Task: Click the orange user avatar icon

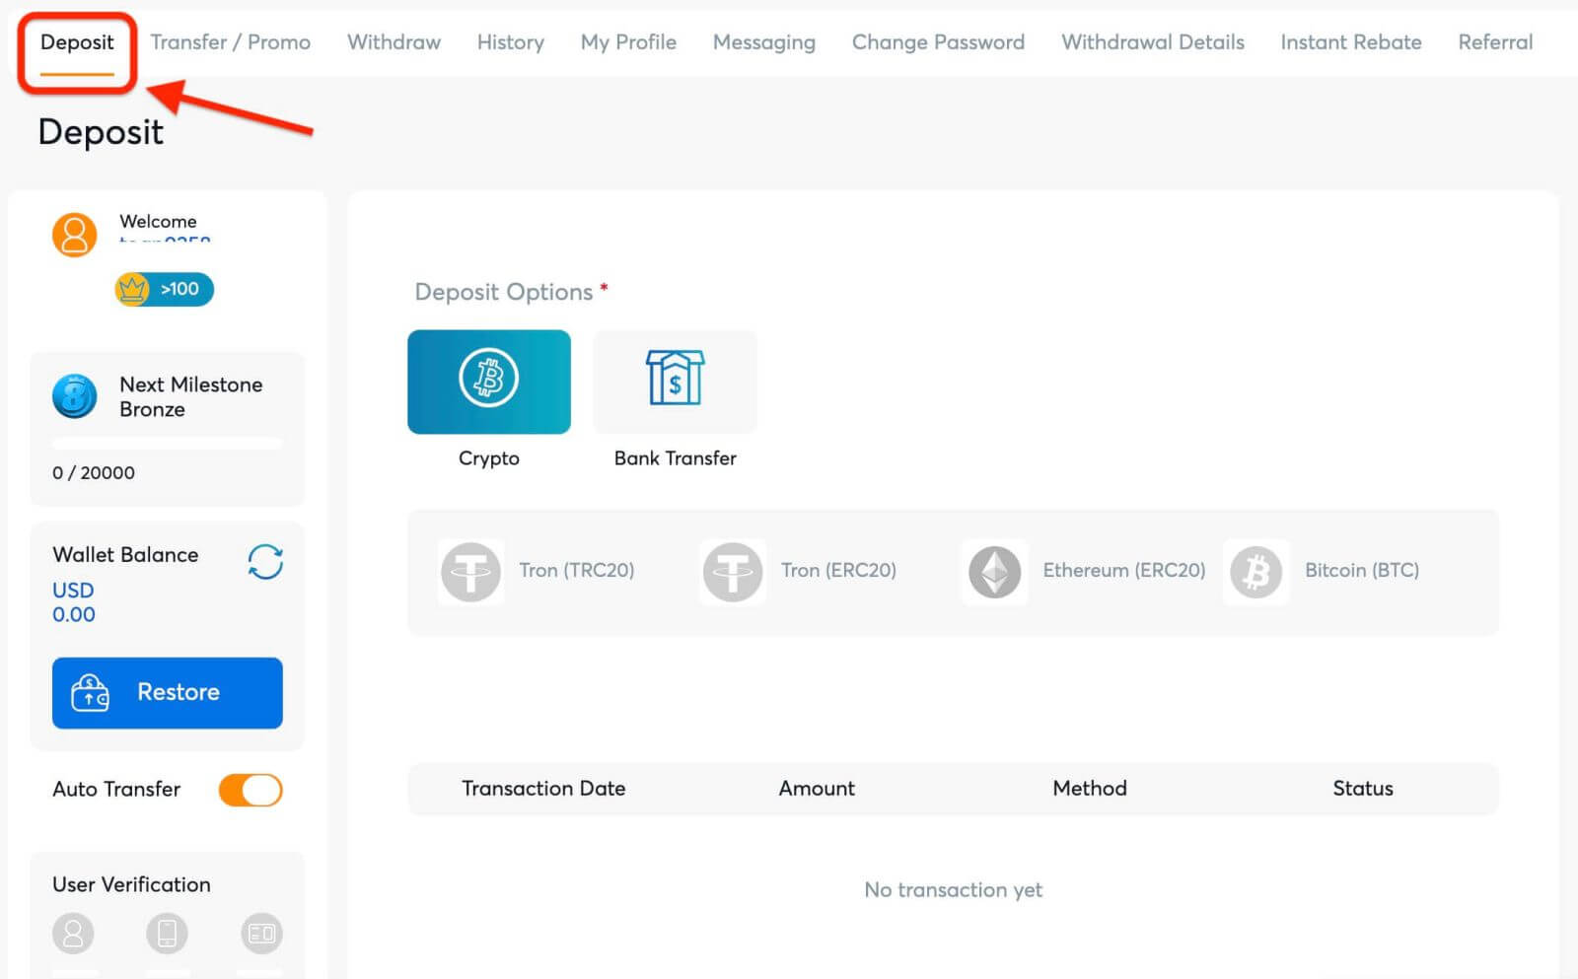Action: coord(74,235)
